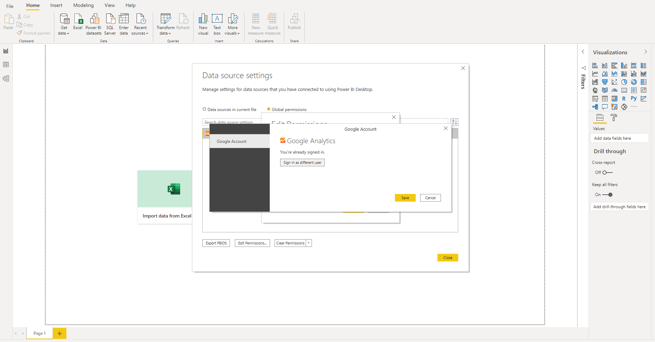Select the pie chart visual

click(x=624, y=82)
